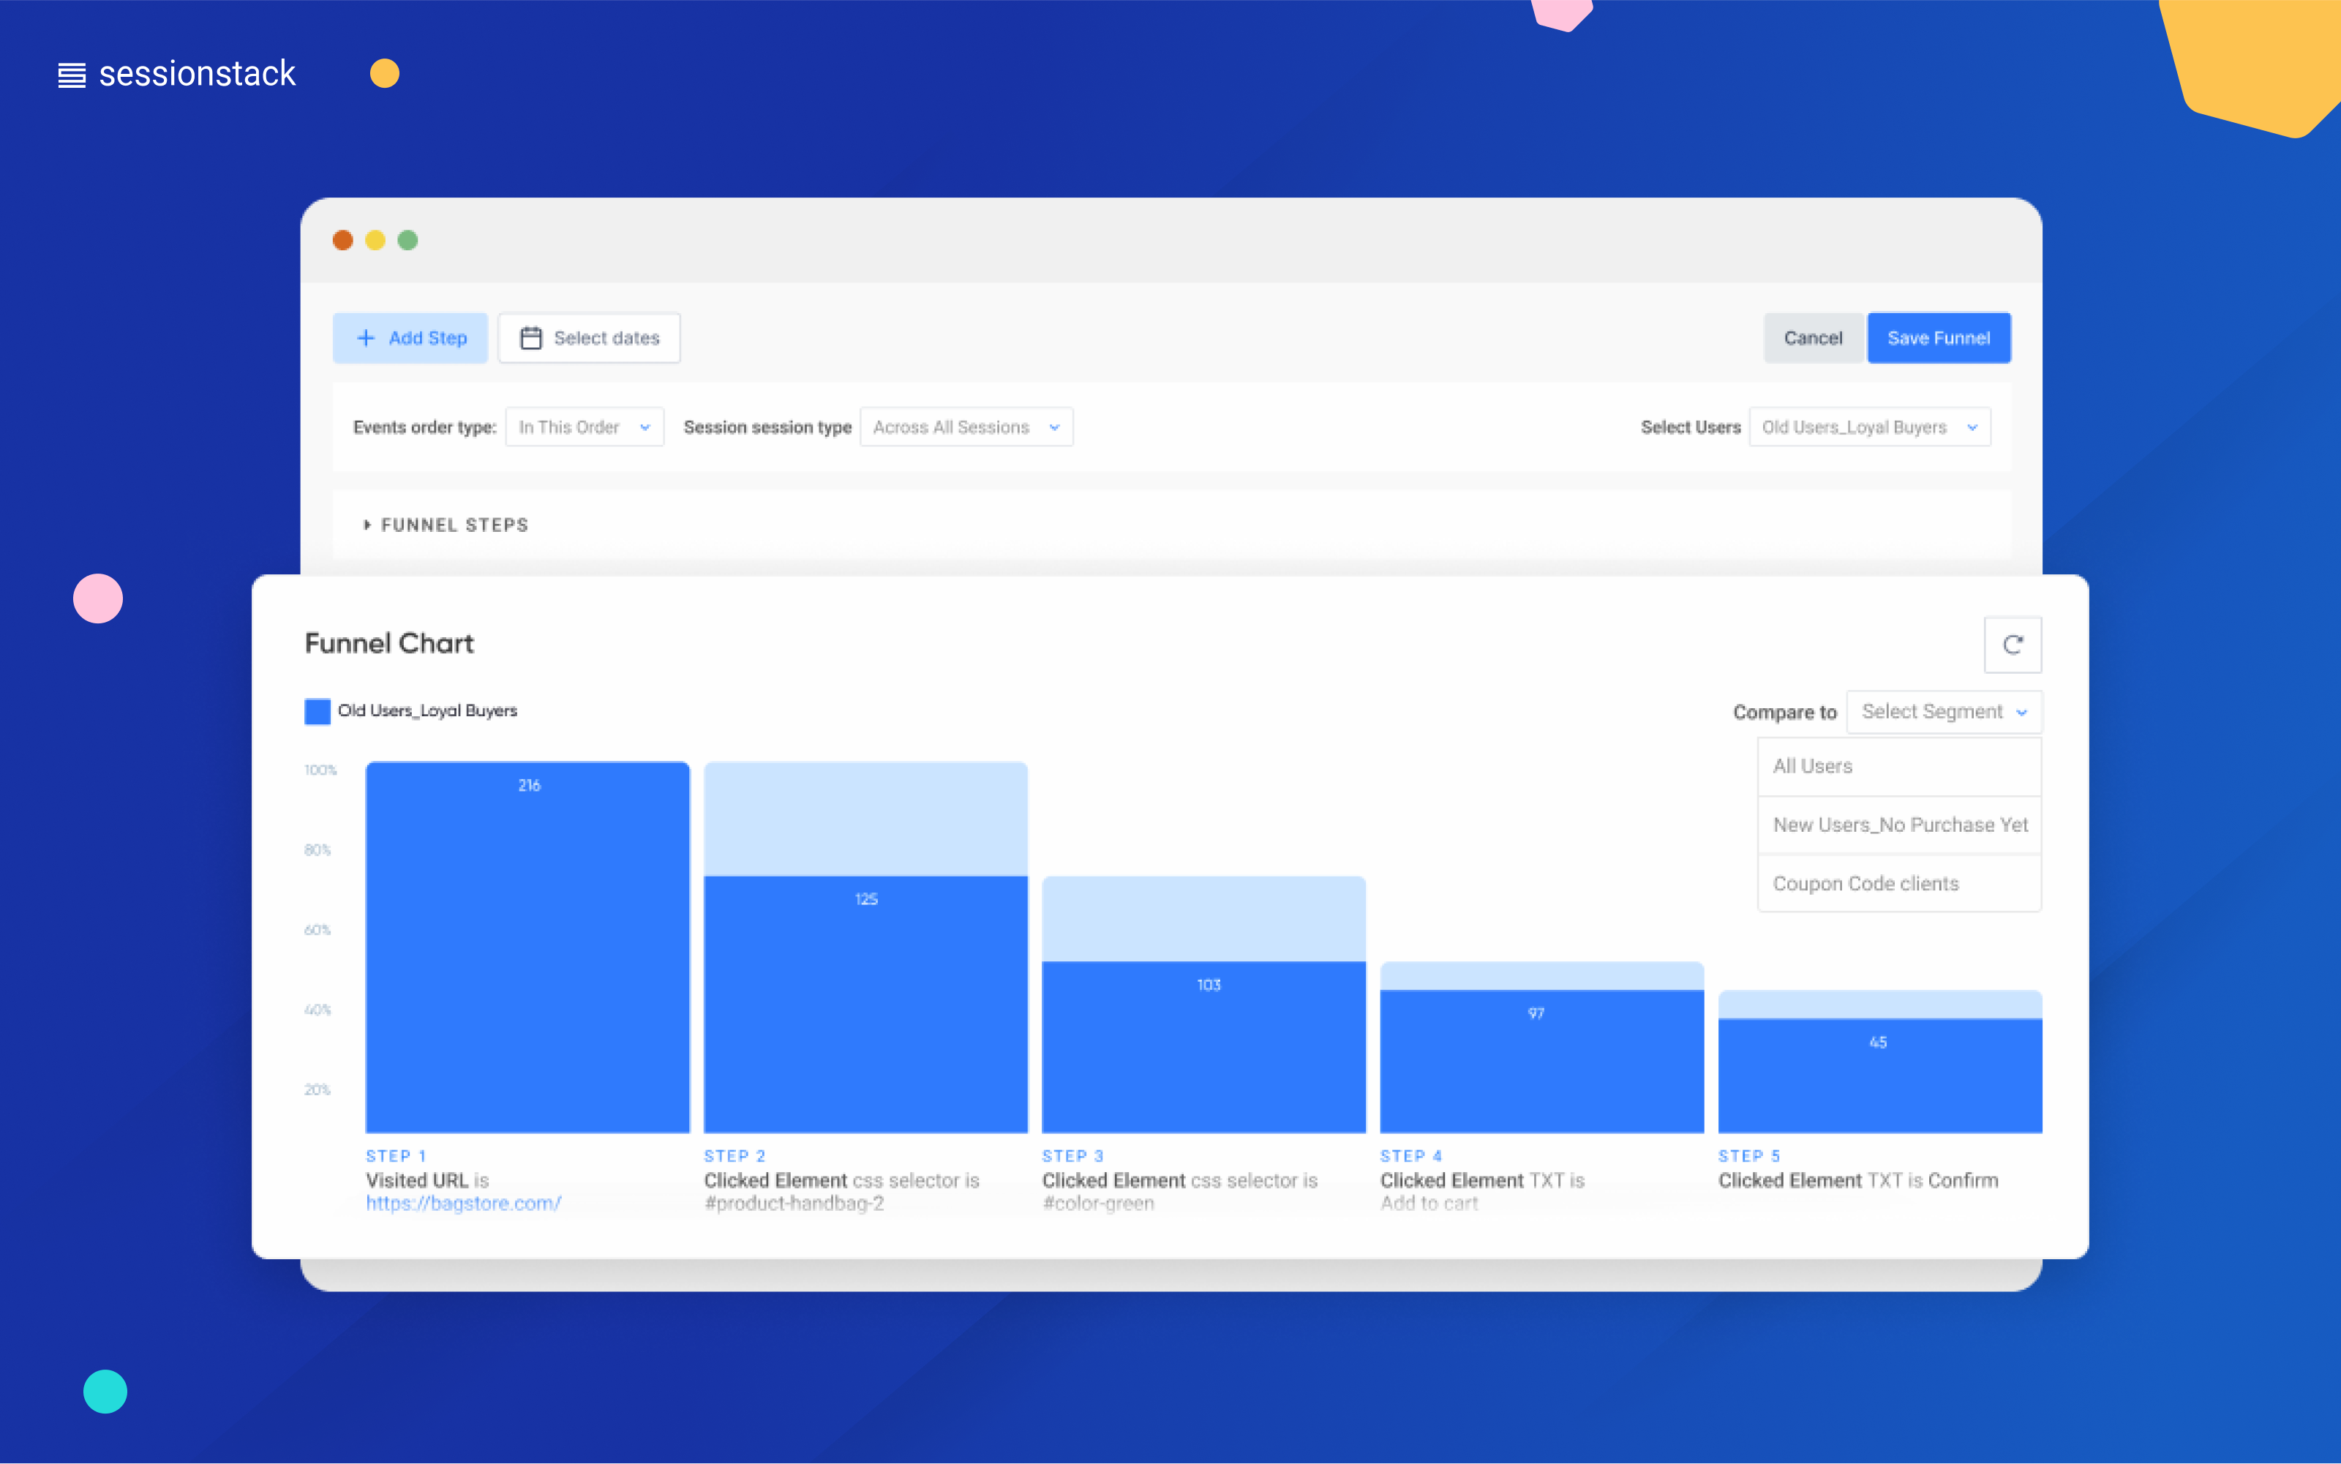Click the Cancel button

[1812, 337]
